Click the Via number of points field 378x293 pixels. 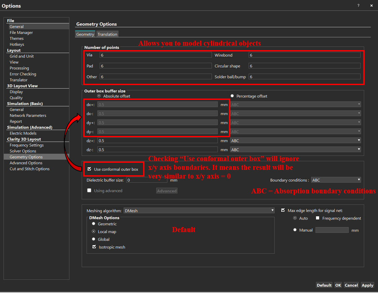click(156, 55)
